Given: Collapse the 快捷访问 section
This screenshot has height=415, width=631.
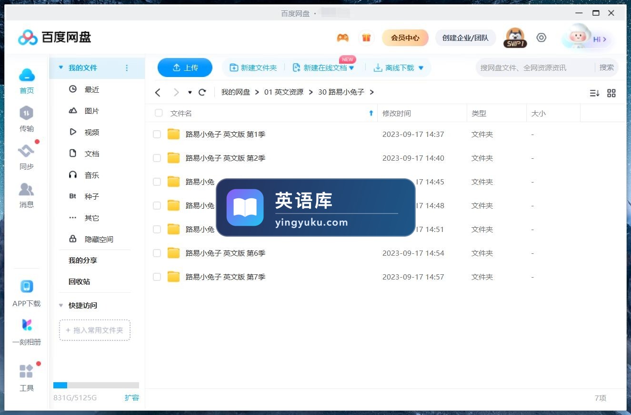Looking at the screenshot, I should click(60, 305).
